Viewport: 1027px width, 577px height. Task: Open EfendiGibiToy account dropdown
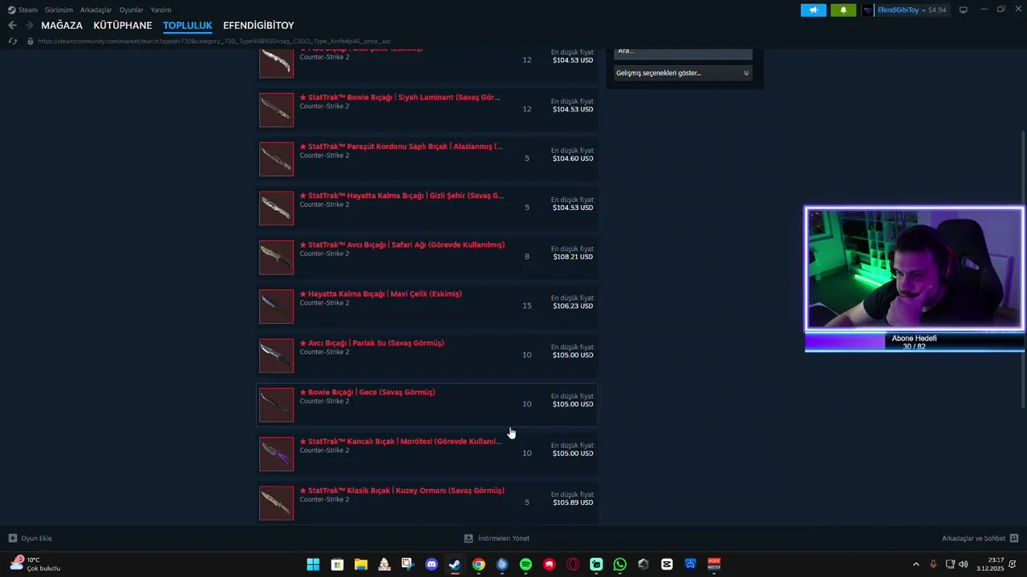point(905,10)
